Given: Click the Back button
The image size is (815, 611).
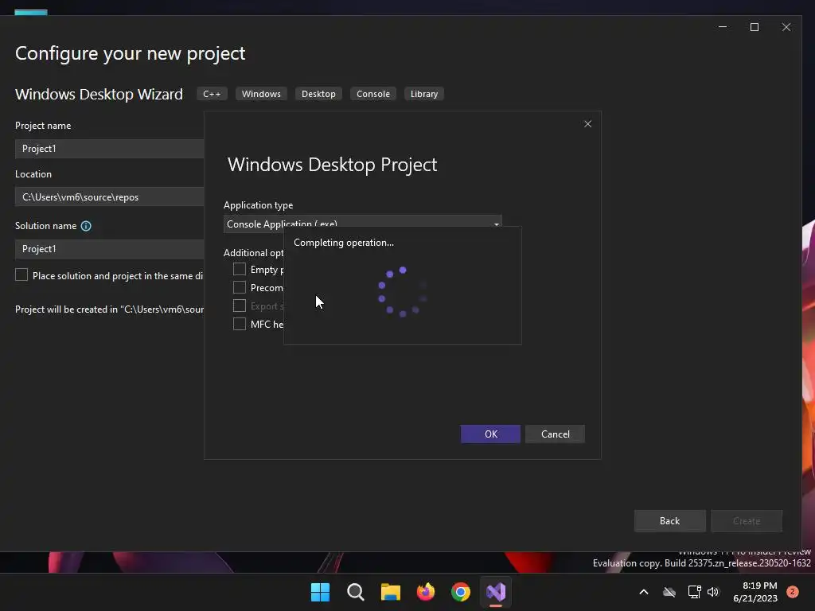Looking at the screenshot, I should pyautogui.click(x=669, y=520).
